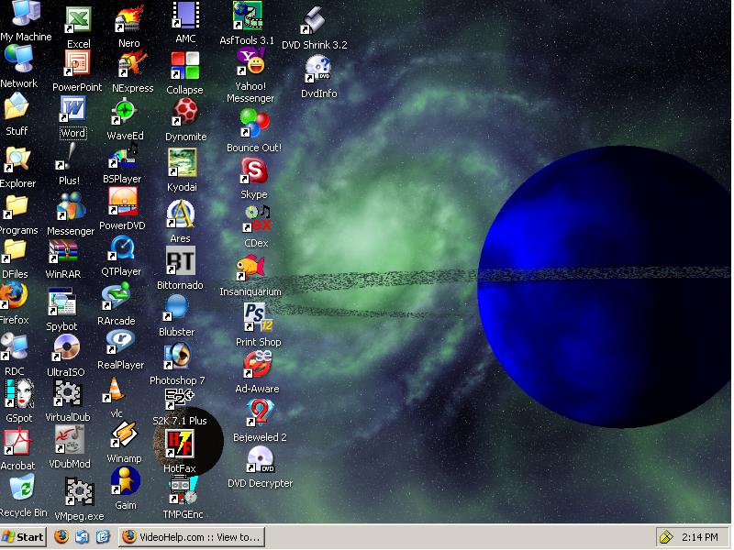Viewport: 734px width, 550px height.
Task: Click the Winamp desktop shortcut
Action: [124, 434]
